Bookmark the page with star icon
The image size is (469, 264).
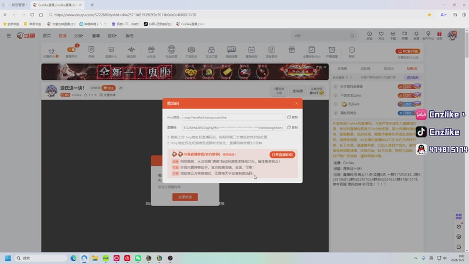click(429, 15)
